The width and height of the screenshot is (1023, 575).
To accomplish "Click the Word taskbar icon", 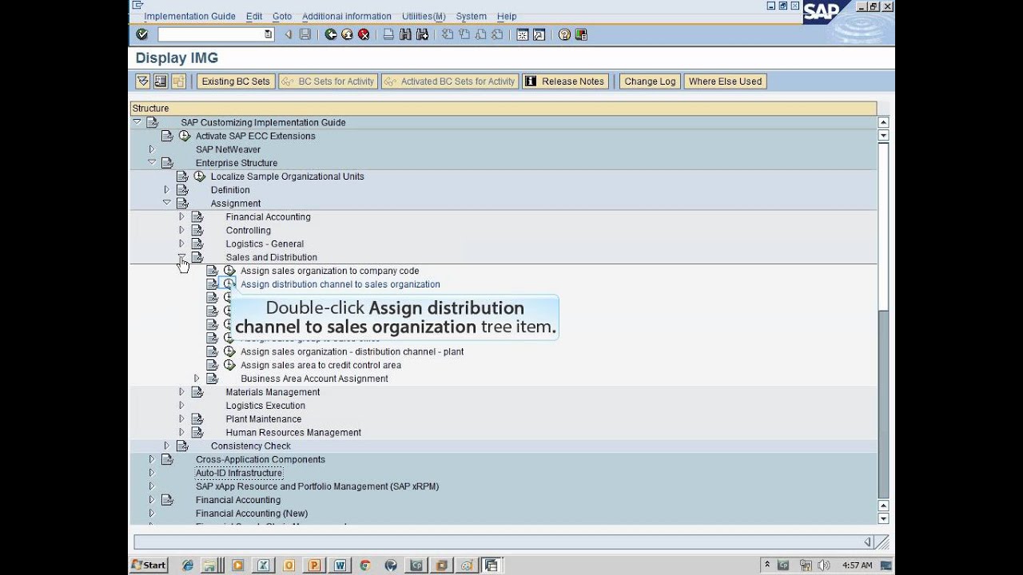I will (x=340, y=565).
